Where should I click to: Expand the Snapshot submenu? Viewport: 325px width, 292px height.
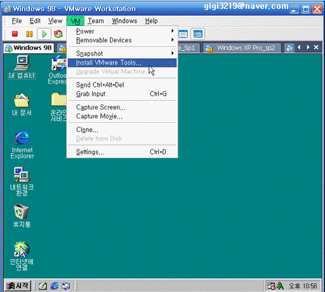point(123,54)
